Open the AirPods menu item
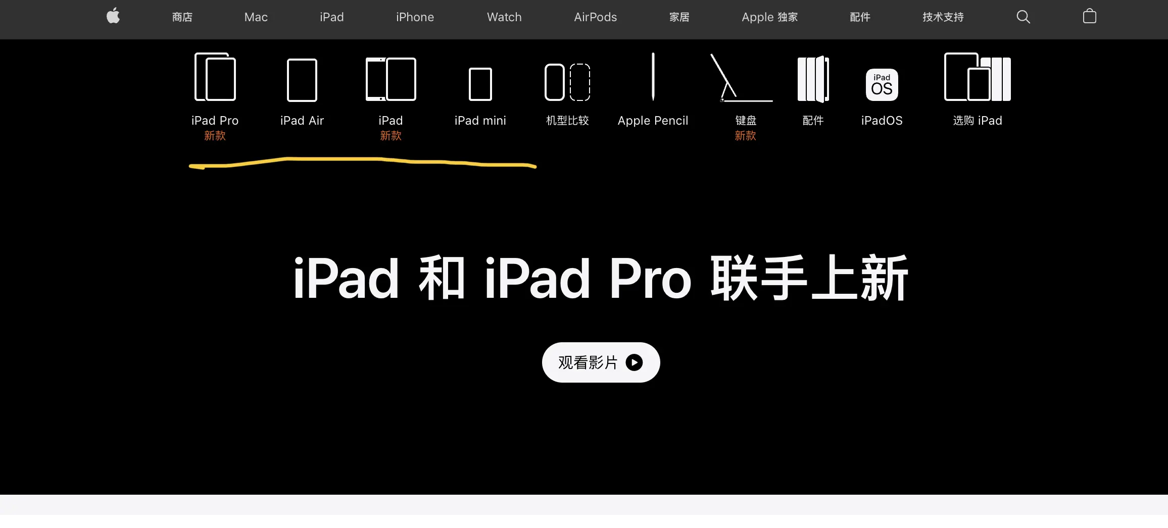The height and width of the screenshot is (528, 1168). click(x=596, y=17)
